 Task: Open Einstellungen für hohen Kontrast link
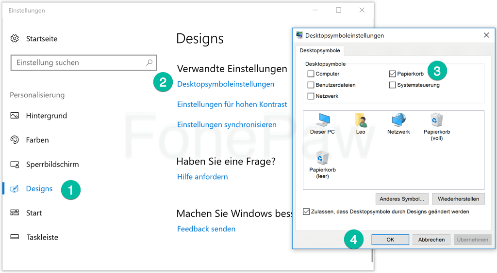[232, 104]
